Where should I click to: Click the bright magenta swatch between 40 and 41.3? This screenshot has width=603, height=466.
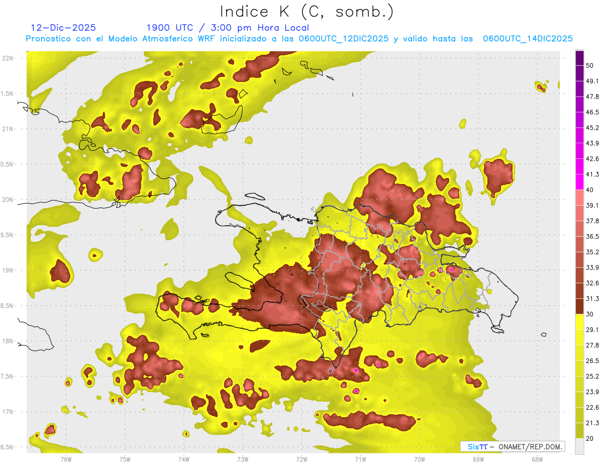579,182
